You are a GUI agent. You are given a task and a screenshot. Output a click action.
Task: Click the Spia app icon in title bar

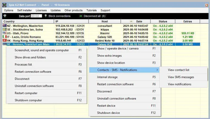click(x=4, y=5)
